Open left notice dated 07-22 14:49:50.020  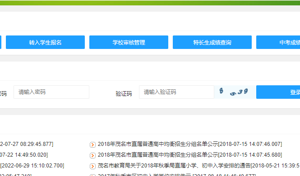click(24, 155)
